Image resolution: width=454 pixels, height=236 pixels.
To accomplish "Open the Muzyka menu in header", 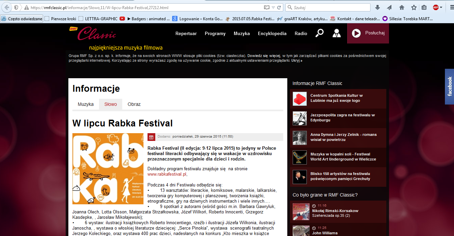I will point(242,33).
